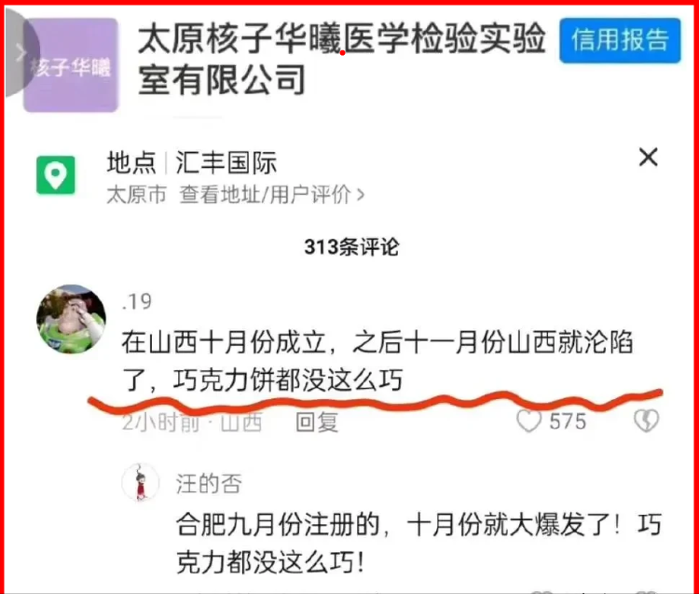Tap the 575 like count
The width and height of the screenshot is (699, 594).
point(568,421)
